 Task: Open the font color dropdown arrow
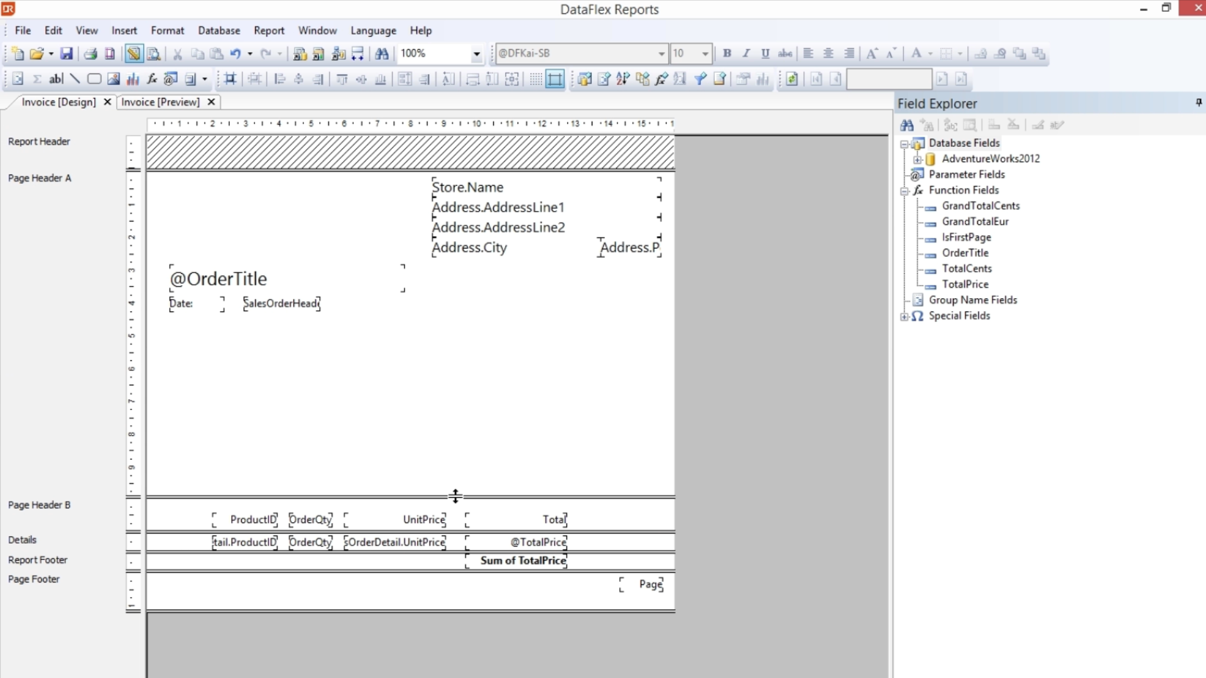tap(930, 54)
